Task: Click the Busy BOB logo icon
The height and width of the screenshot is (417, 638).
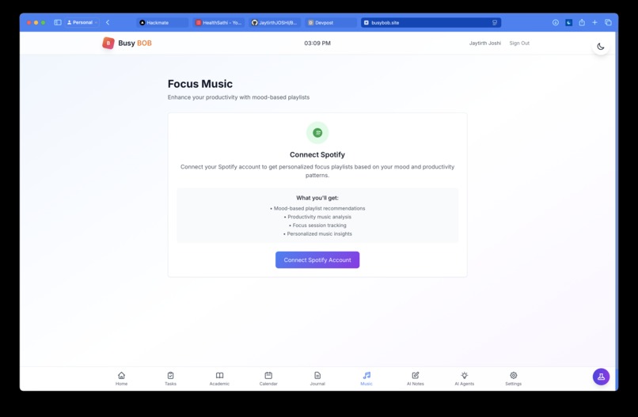Action: 108,43
